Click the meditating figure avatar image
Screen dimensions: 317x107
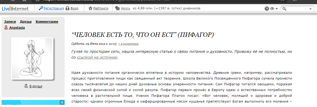pos(33,58)
